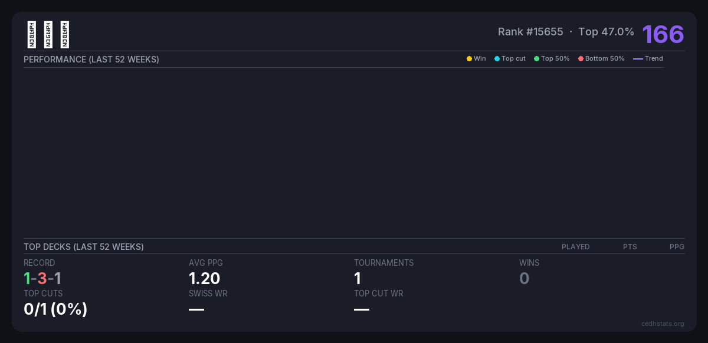The image size is (708, 343).
Task: Click the Rank #15655 text
Action: (x=530, y=32)
